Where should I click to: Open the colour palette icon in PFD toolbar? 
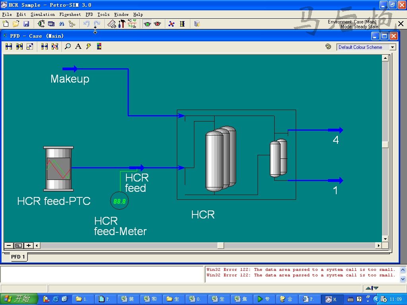pos(99,47)
